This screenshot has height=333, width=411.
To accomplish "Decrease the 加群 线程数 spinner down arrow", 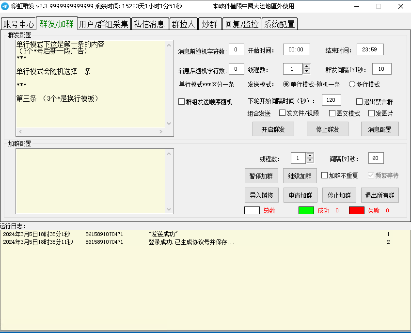I will (310, 160).
